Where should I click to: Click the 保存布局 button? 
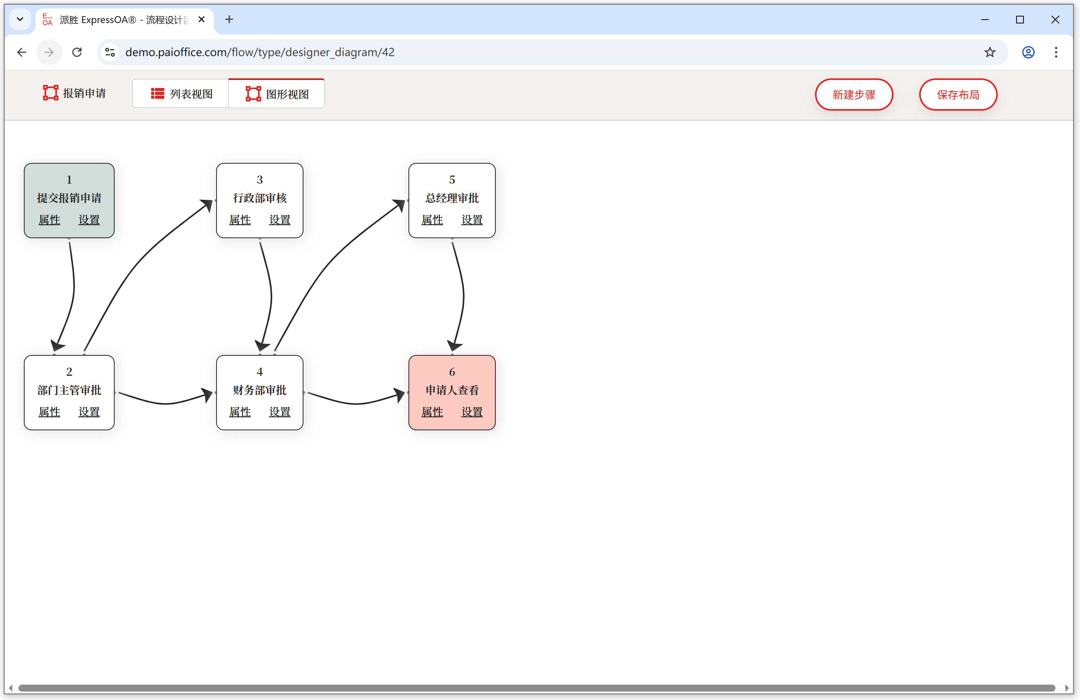tap(958, 94)
